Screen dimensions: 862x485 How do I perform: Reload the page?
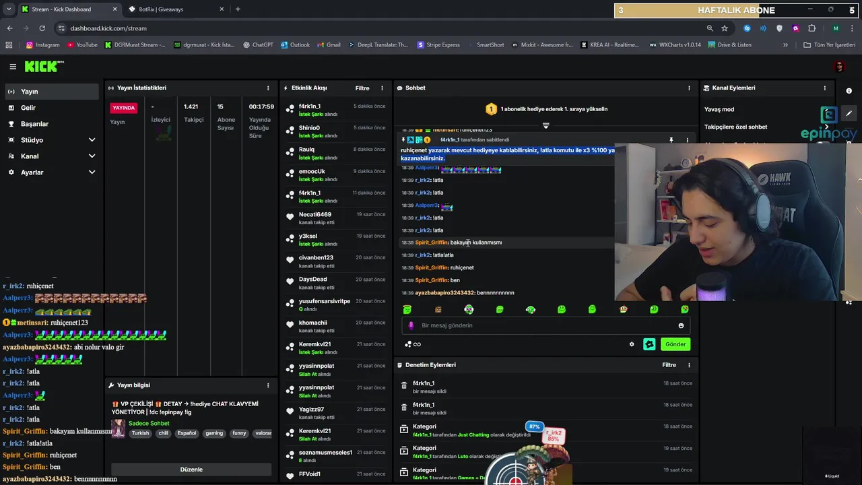[42, 28]
